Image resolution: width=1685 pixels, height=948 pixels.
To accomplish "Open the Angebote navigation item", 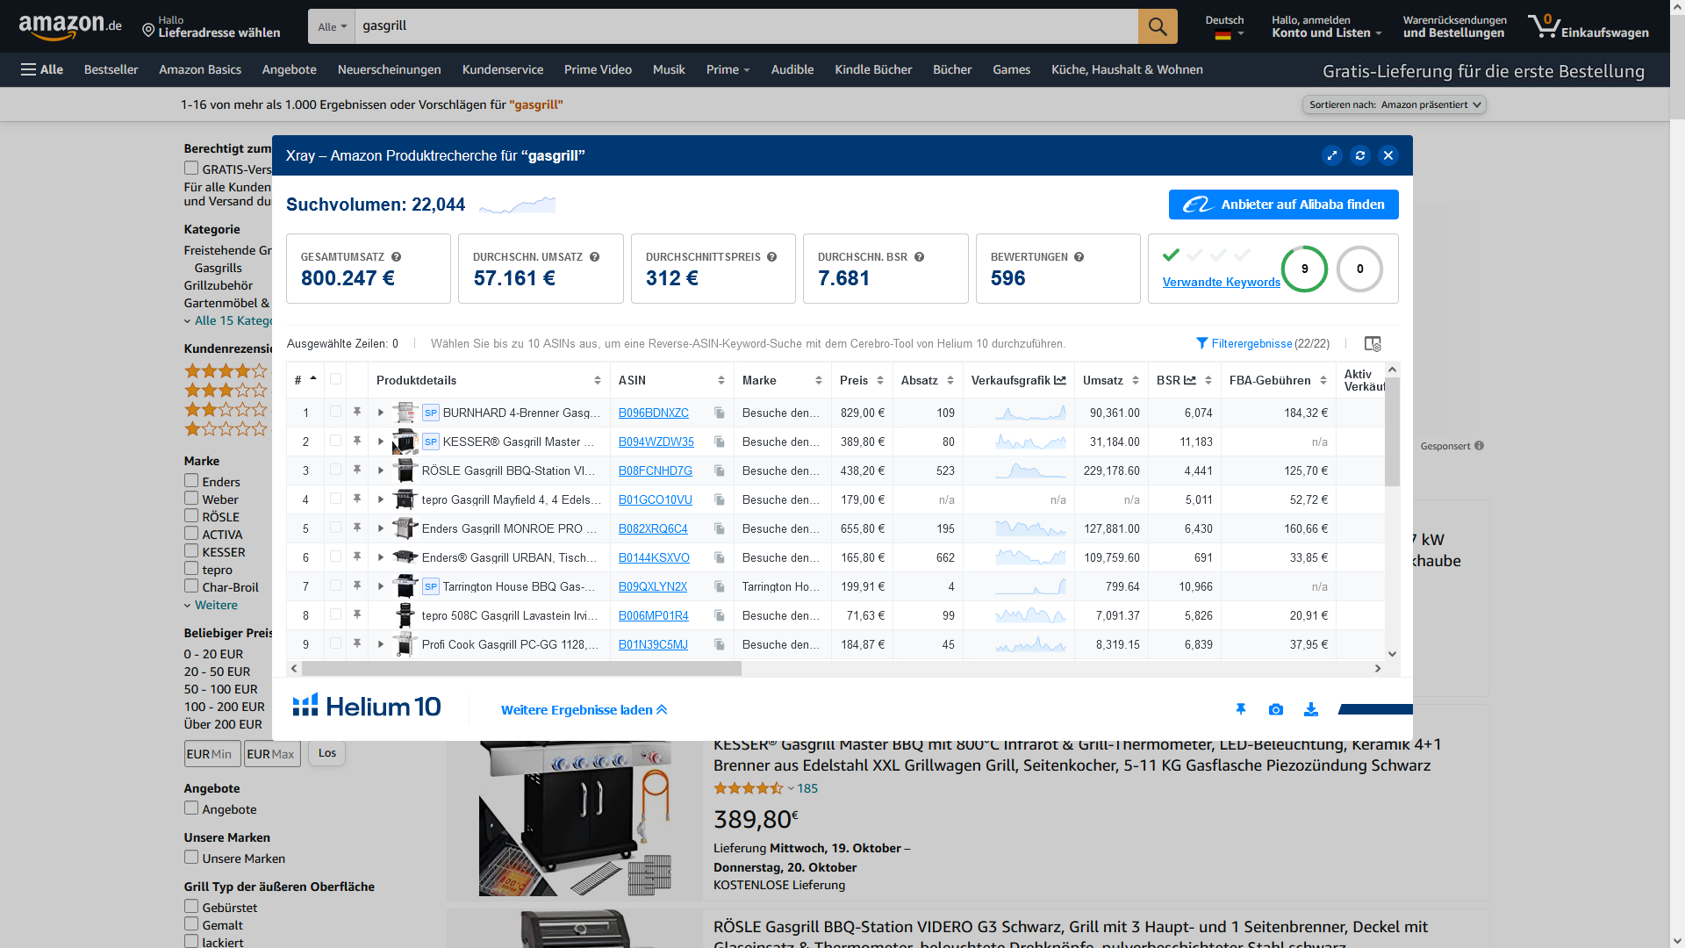I will [x=289, y=69].
